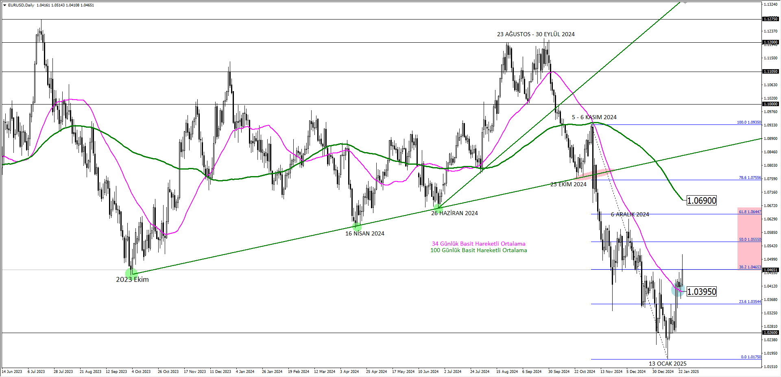Click the '16 NİSAN 2024' label

(x=364, y=233)
